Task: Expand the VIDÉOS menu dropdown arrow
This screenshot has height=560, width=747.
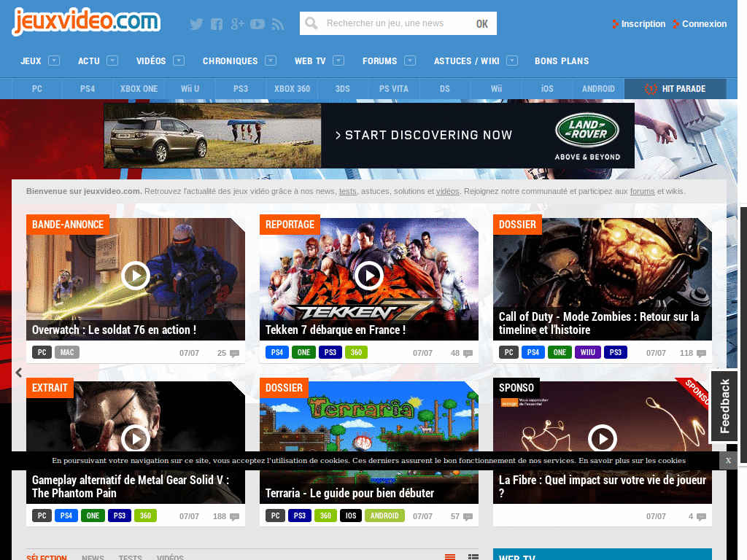Action: 179,61
